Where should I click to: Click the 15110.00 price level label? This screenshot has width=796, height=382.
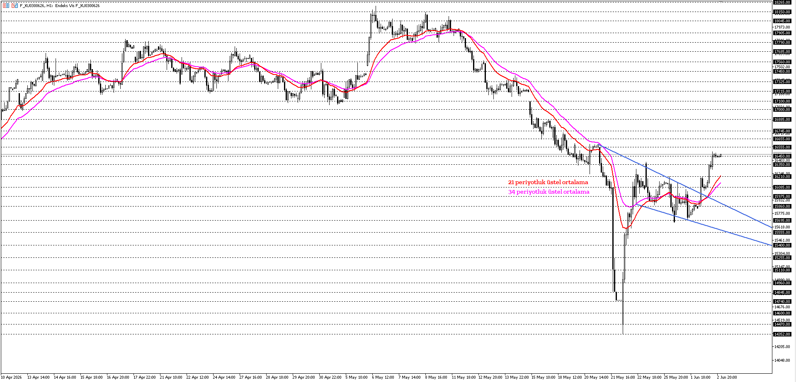(x=782, y=270)
